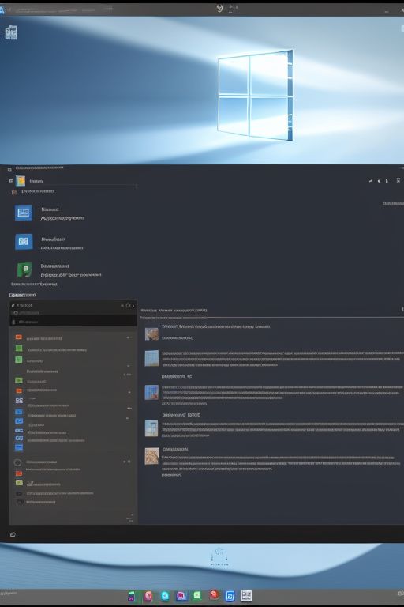
Task: Click the refresh icon at window bottom
Action: (x=13, y=534)
